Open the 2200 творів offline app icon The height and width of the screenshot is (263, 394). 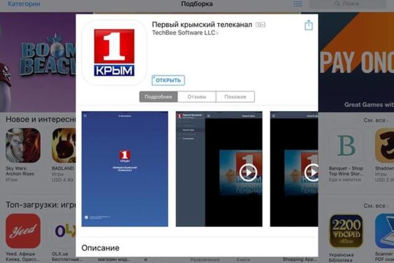[x=346, y=231]
